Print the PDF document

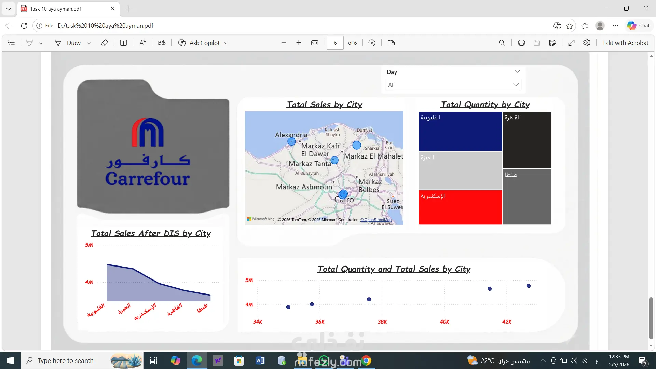pyautogui.click(x=521, y=43)
